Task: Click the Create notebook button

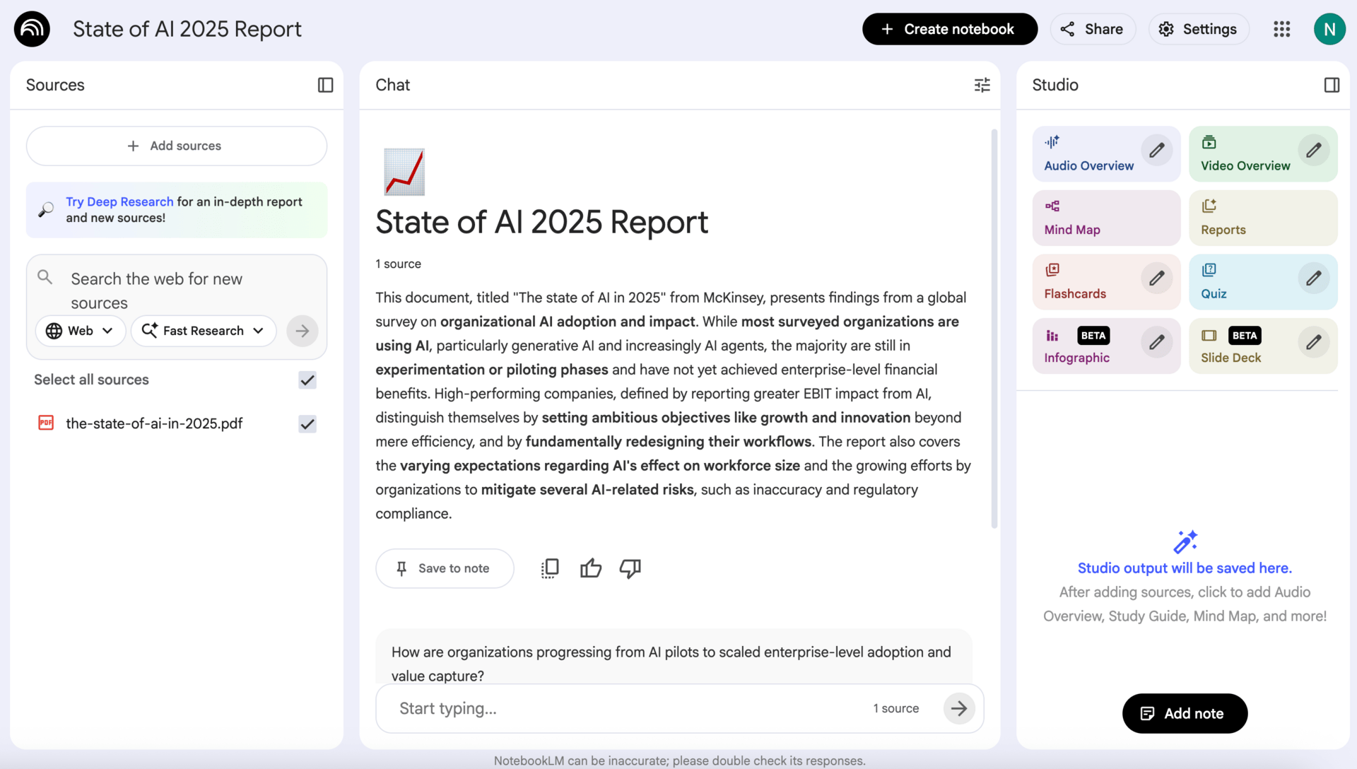Action: pos(949,29)
